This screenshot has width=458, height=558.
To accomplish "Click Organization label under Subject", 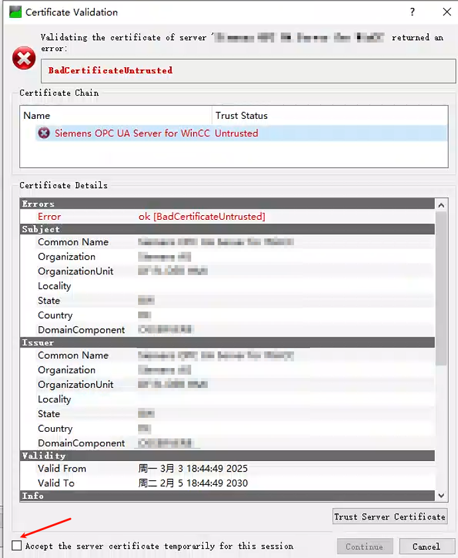I will [x=66, y=256].
